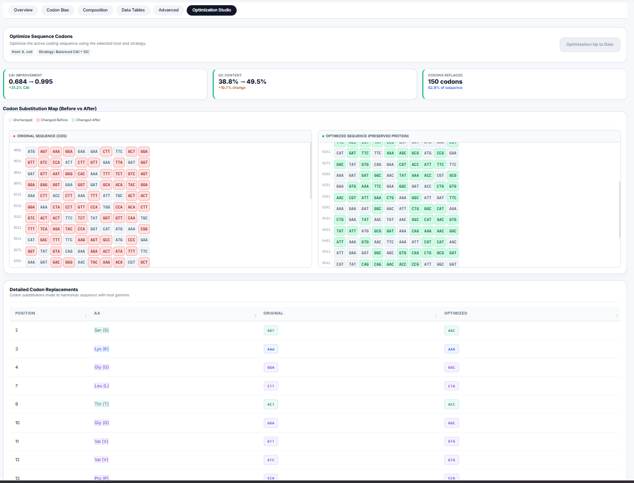Switch to the Codon Bias tab

pos(57,10)
